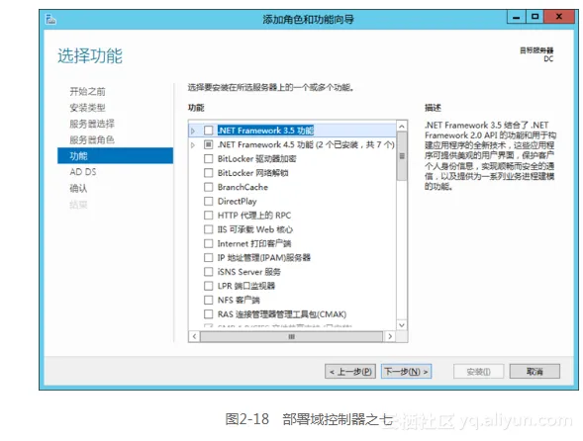
Task: Enable BitLocker 驱动器加密 checkbox
Action: pos(209,158)
